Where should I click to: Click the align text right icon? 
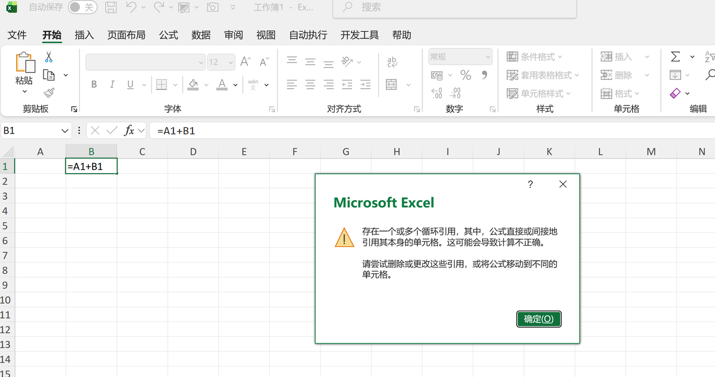coord(329,84)
